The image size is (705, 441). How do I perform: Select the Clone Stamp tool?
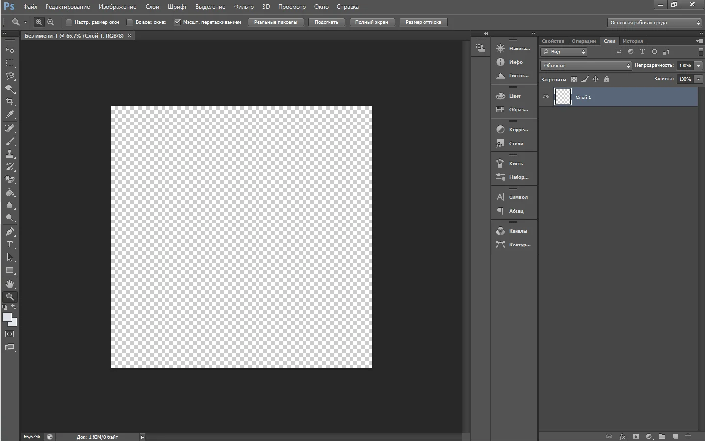pyautogui.click(x=10, y=154)
